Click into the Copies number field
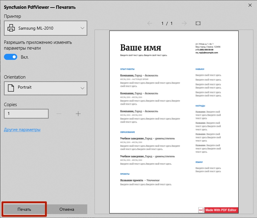This screenshot has width=257, height=218. [x=26, y=114]
